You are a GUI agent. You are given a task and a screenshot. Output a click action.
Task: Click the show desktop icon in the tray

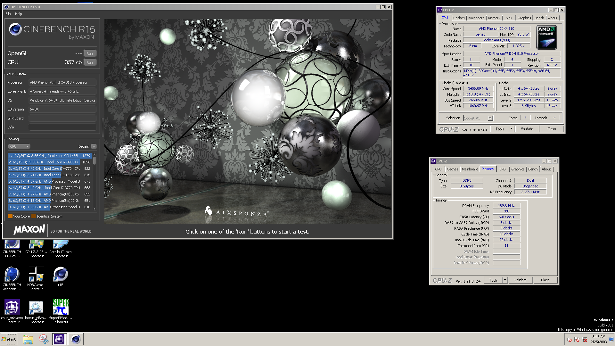click(x=611, y=340)
